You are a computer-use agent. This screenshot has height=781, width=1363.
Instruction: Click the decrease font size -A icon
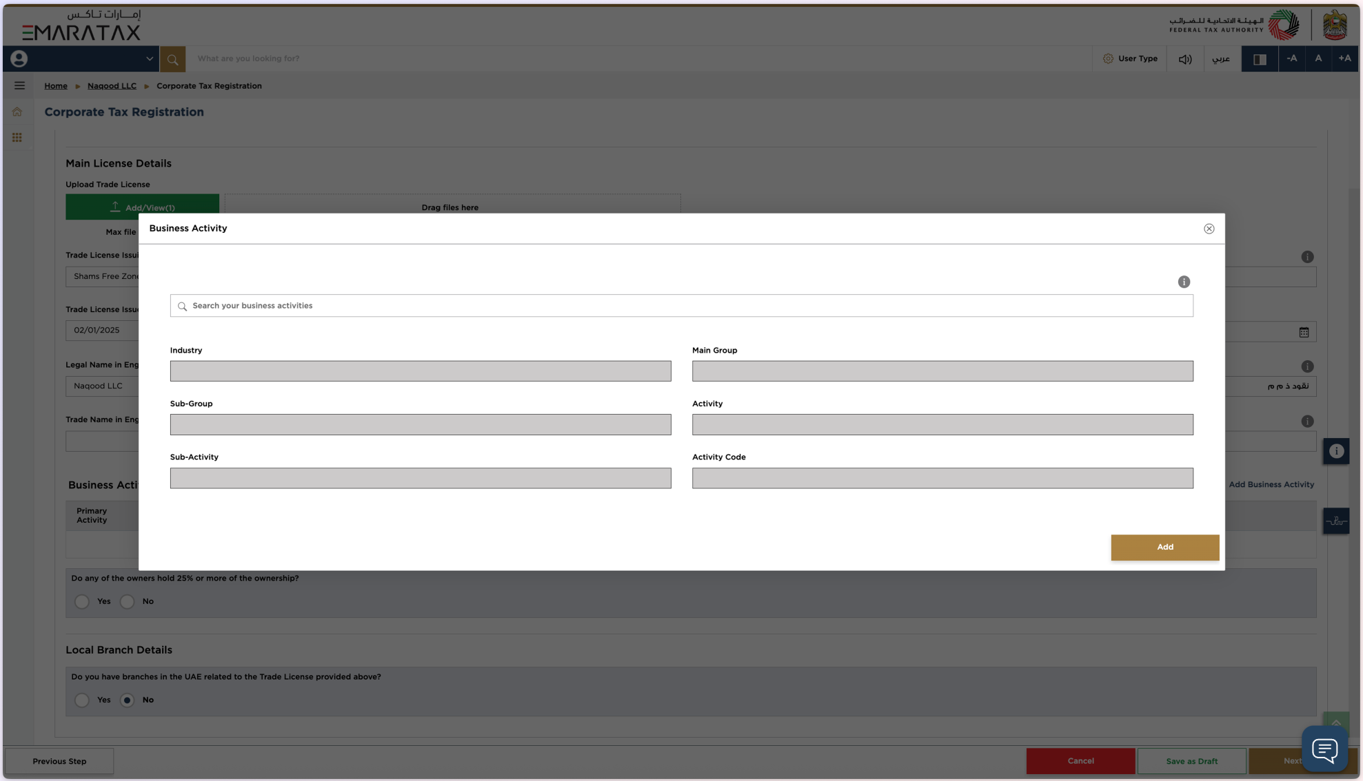tap(1291, 59)
